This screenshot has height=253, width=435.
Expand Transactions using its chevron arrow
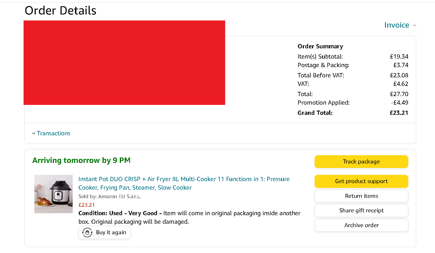point(34,133)
